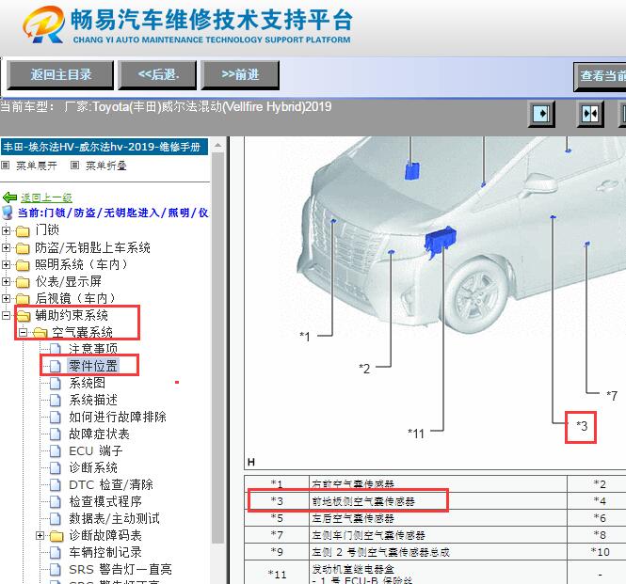The width and height of the screenshot is (626, 584).
Task: Open the 系统描述 page
Action: tap(93, 400)
